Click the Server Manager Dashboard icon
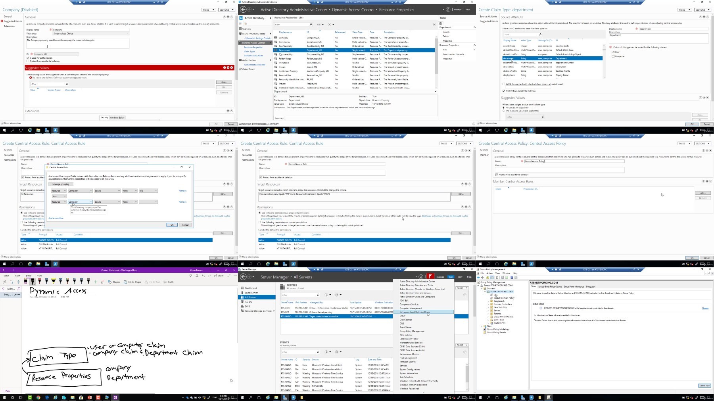Image resolution: width=714 pixels, height=401 pixels. click(242, 288)
